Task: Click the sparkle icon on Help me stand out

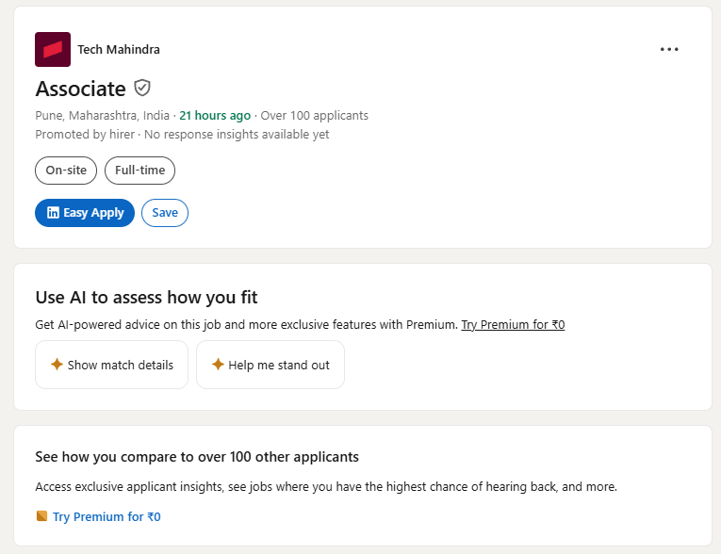Action: click(x=218, y=365)
